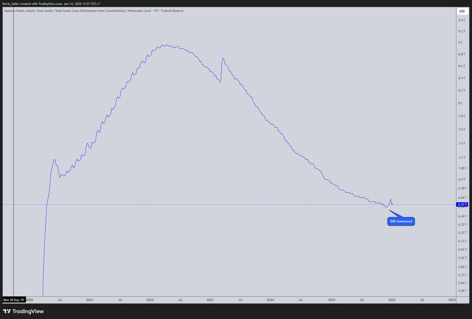The width and height of the screenshot is (472, 319).
Task: Select the RMP Announced callout
Action: (x=401, y=222)
